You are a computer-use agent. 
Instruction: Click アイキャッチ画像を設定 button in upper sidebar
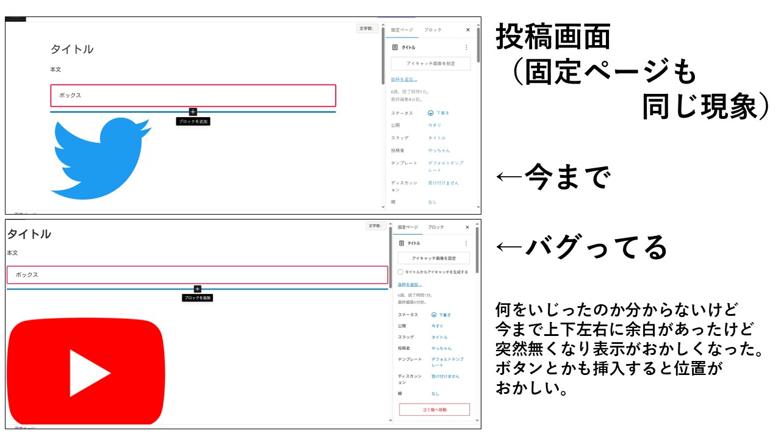pos(431,63)
